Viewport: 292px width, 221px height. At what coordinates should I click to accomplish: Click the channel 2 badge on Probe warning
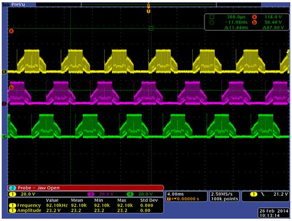(13, 188)
